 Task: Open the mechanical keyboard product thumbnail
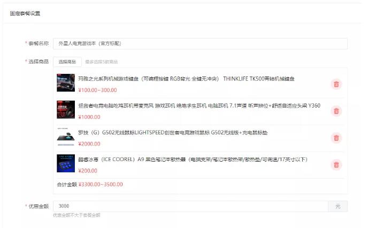[x=66, y=82]
